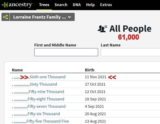160x124 pixels.
Task: View the Fifty-eight Thousand person record
Action: tap(46, 99)
